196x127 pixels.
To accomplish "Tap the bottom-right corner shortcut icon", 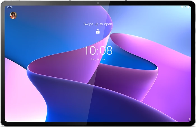I will point(189,119).
